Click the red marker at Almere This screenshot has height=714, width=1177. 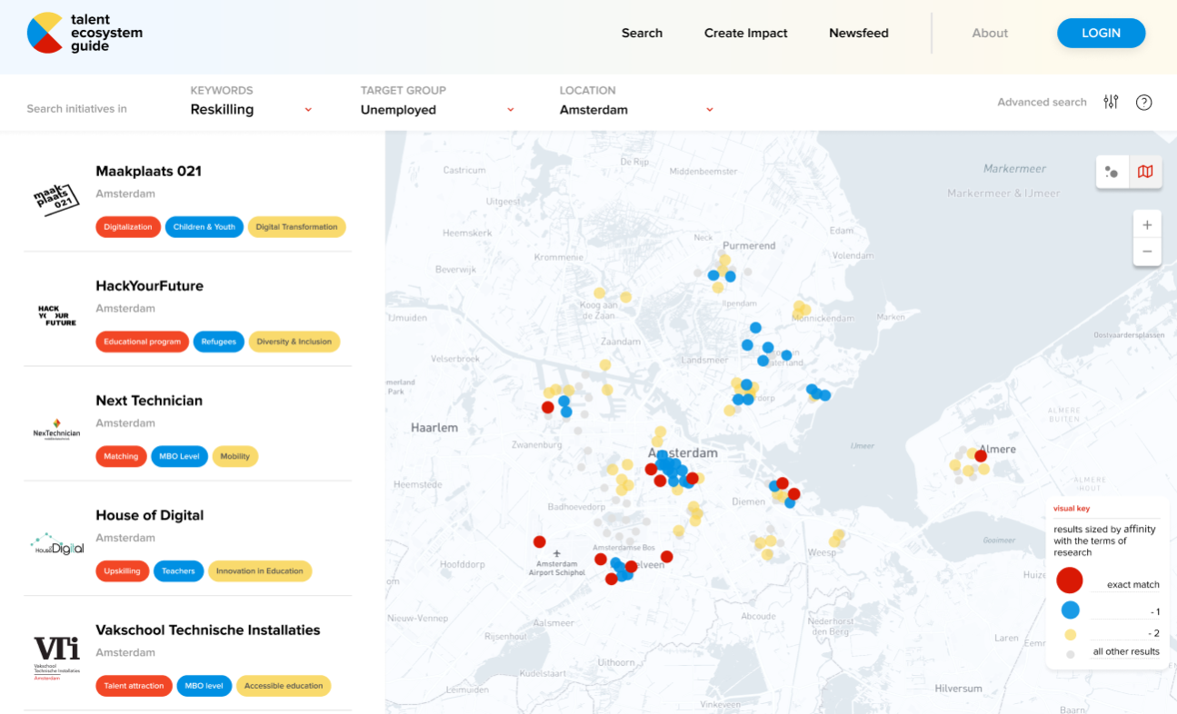[981, 456]
